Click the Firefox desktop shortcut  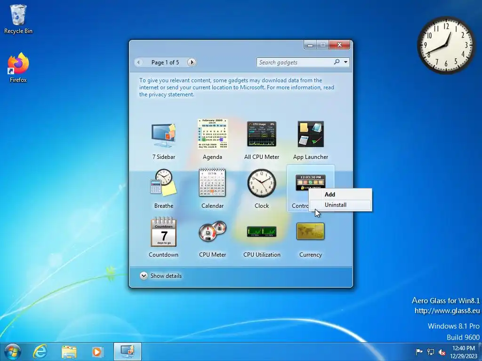[x=18, y=68]
